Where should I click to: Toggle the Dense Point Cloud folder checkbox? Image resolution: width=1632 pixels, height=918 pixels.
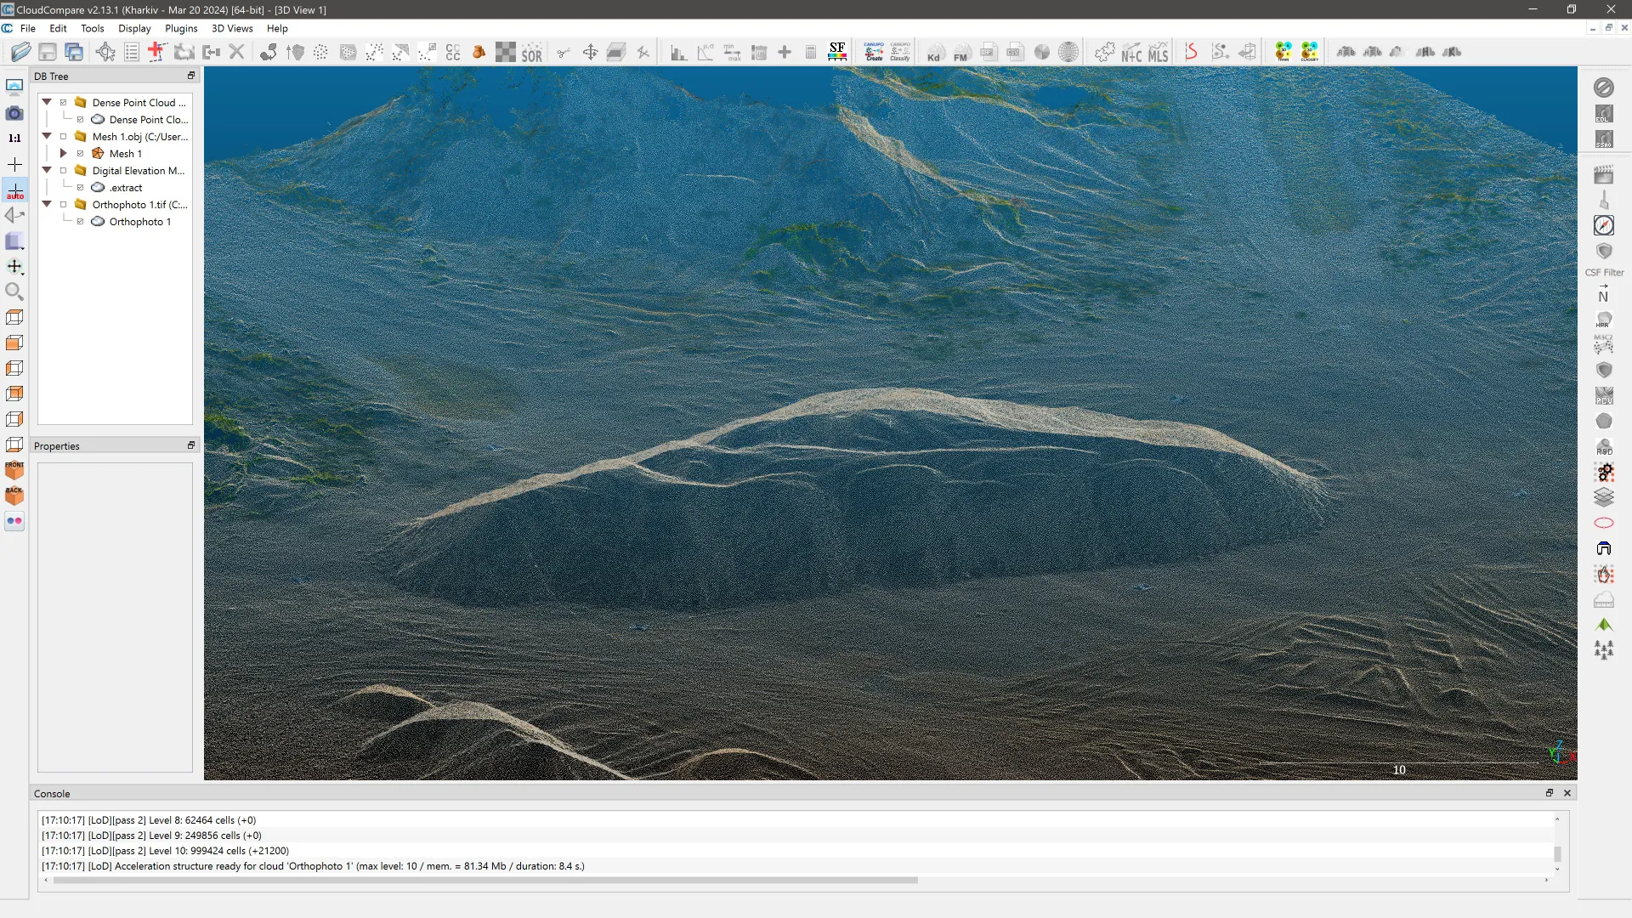[x=63, y=103]
